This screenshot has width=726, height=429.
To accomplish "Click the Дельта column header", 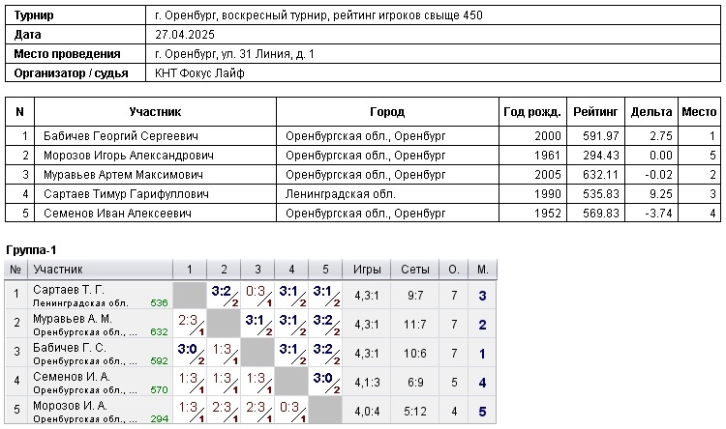I will (x=650, y=112).
